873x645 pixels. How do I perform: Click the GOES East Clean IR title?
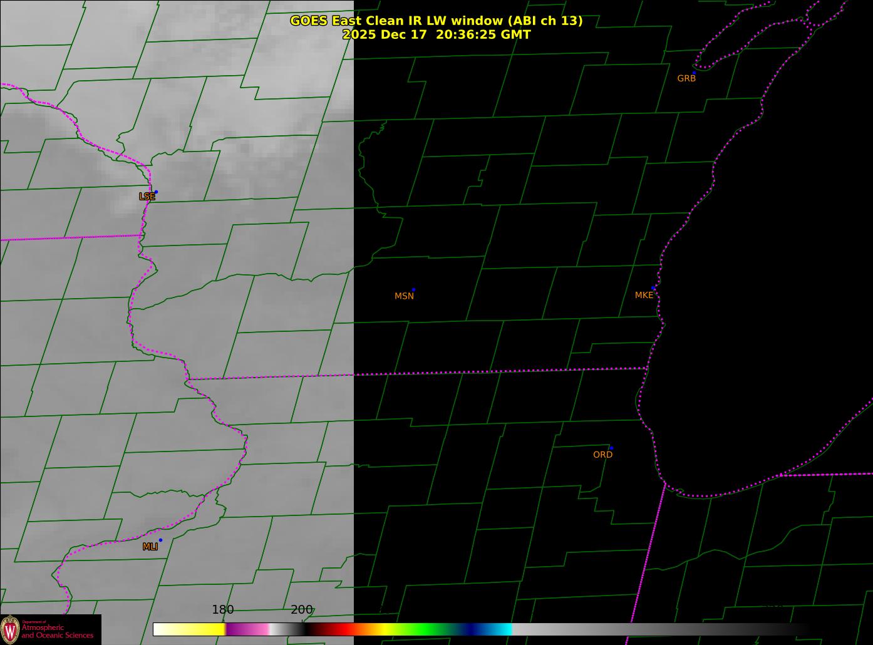coord(436,21)
